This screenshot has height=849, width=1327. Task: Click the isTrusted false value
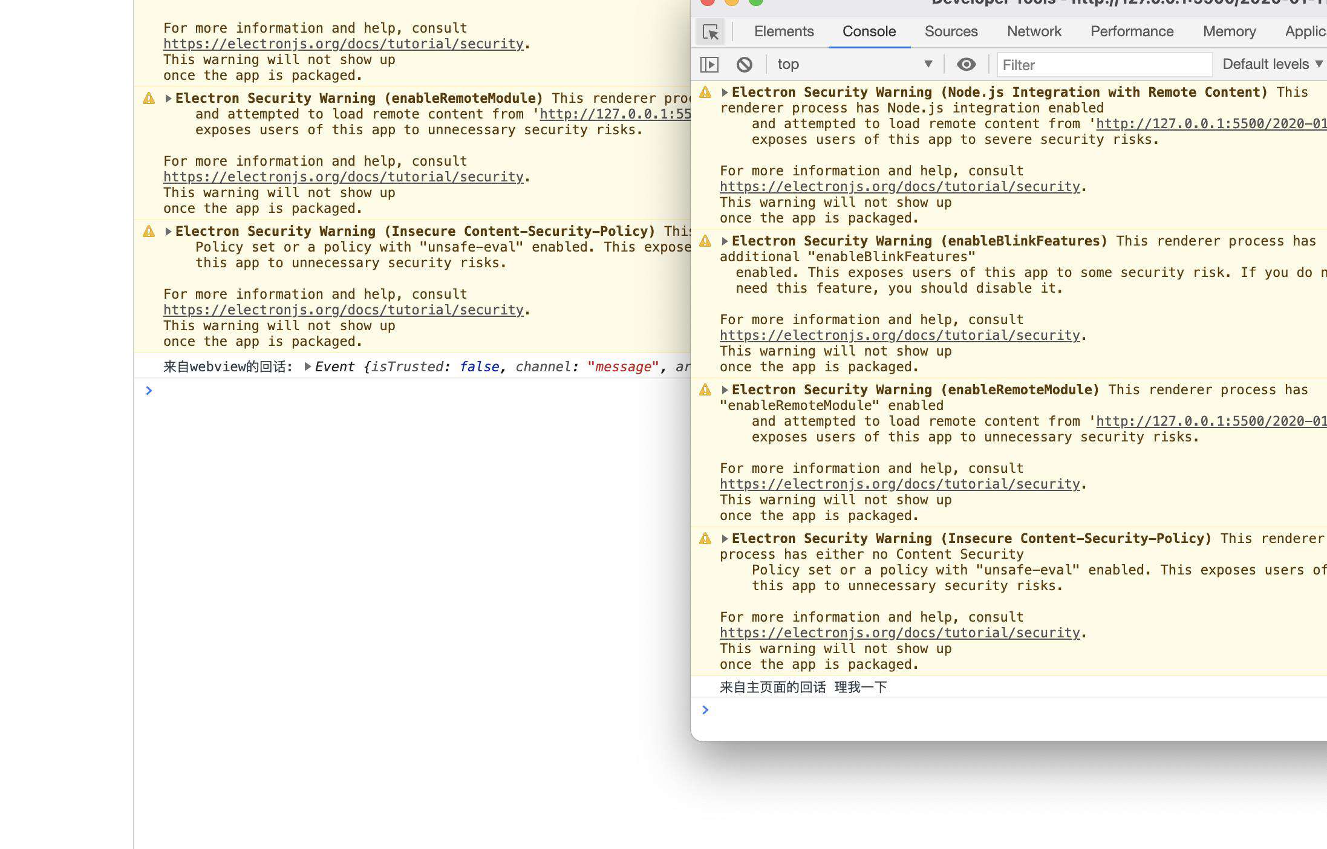[479, 366]
